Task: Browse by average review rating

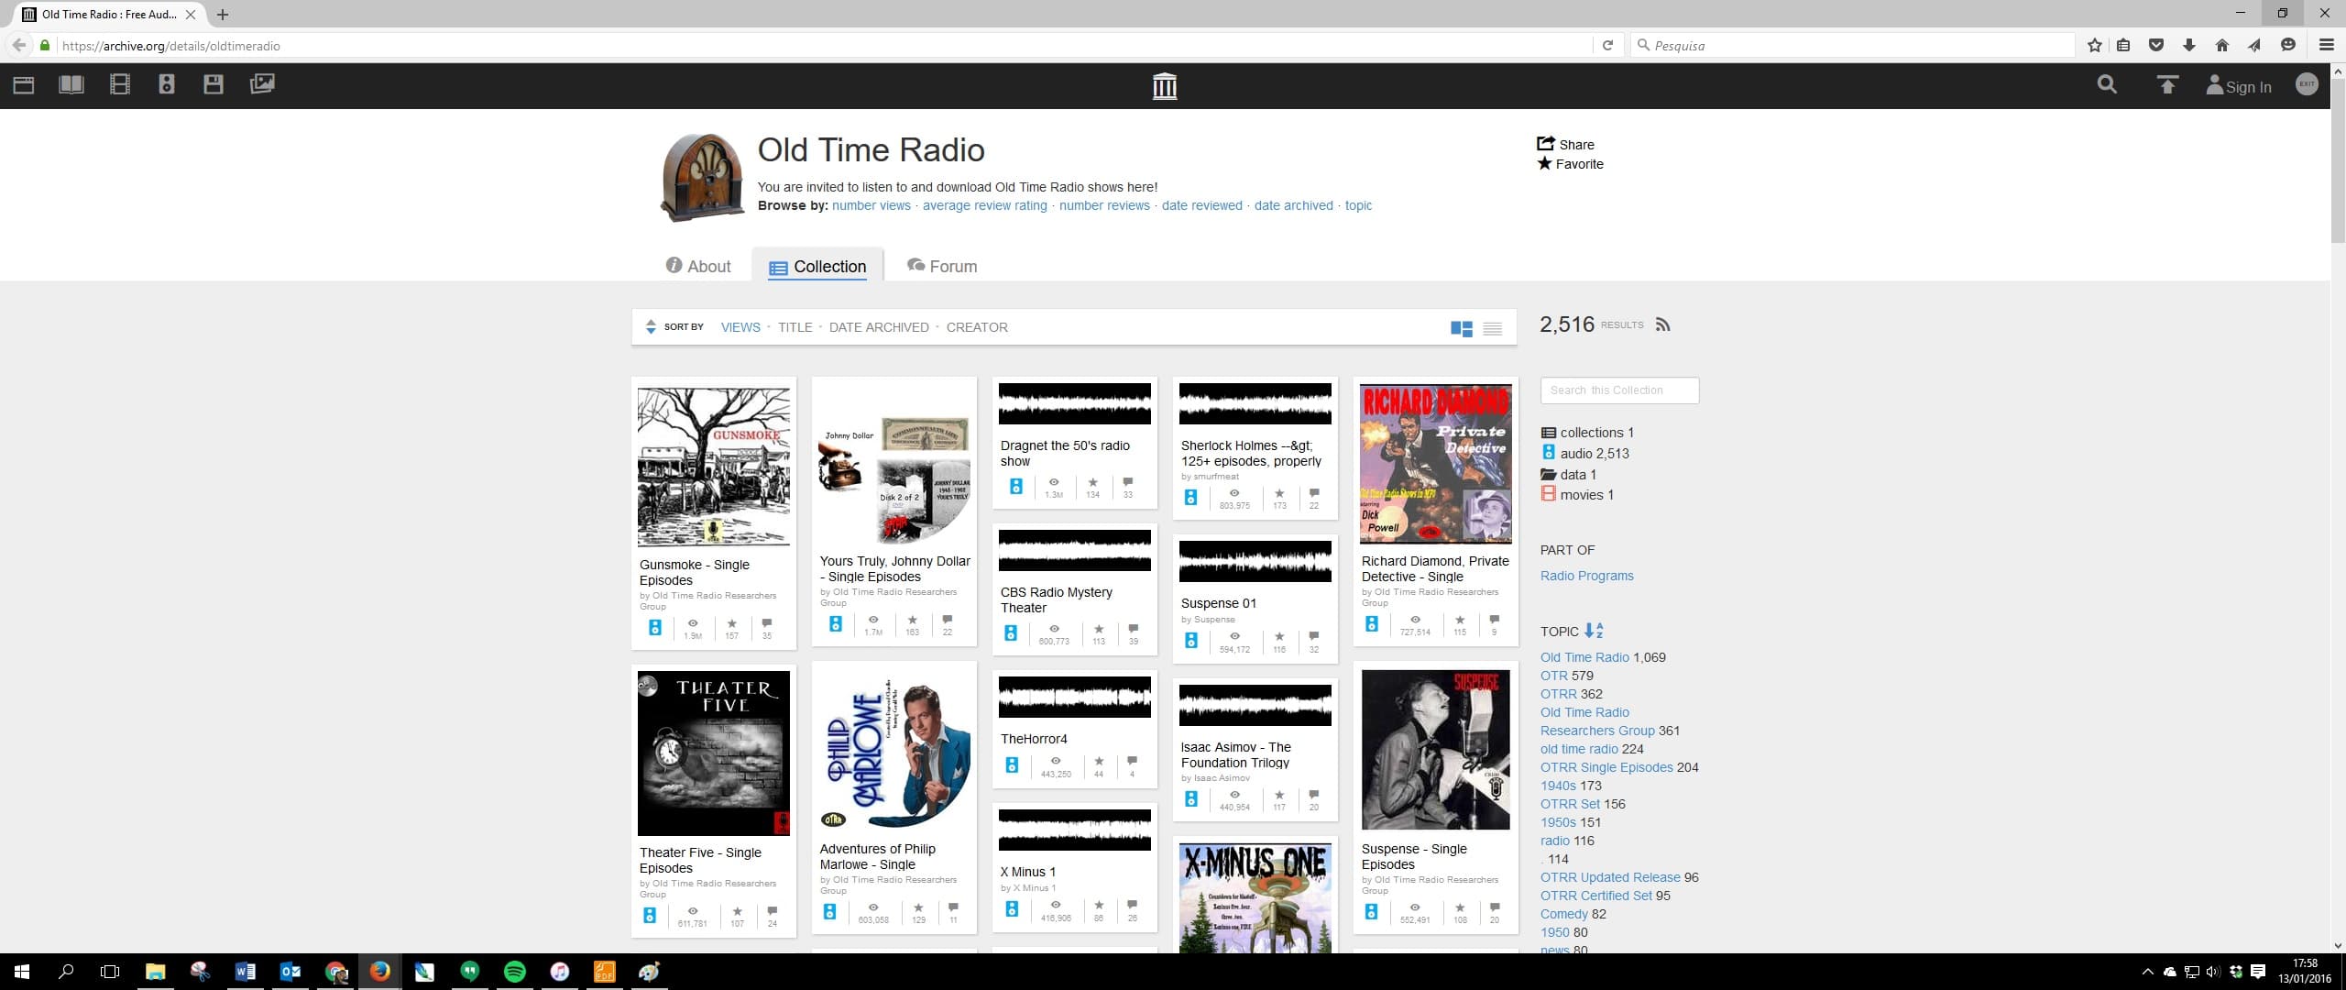Action: (x=985, y=205)
